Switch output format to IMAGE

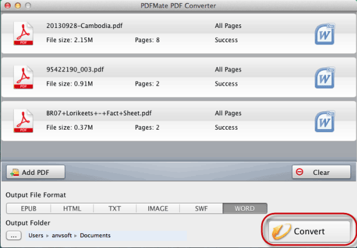coord(158,209)
